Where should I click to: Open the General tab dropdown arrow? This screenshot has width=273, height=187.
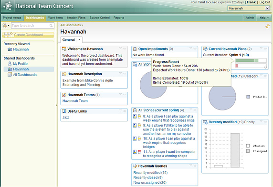coord(79,40)
